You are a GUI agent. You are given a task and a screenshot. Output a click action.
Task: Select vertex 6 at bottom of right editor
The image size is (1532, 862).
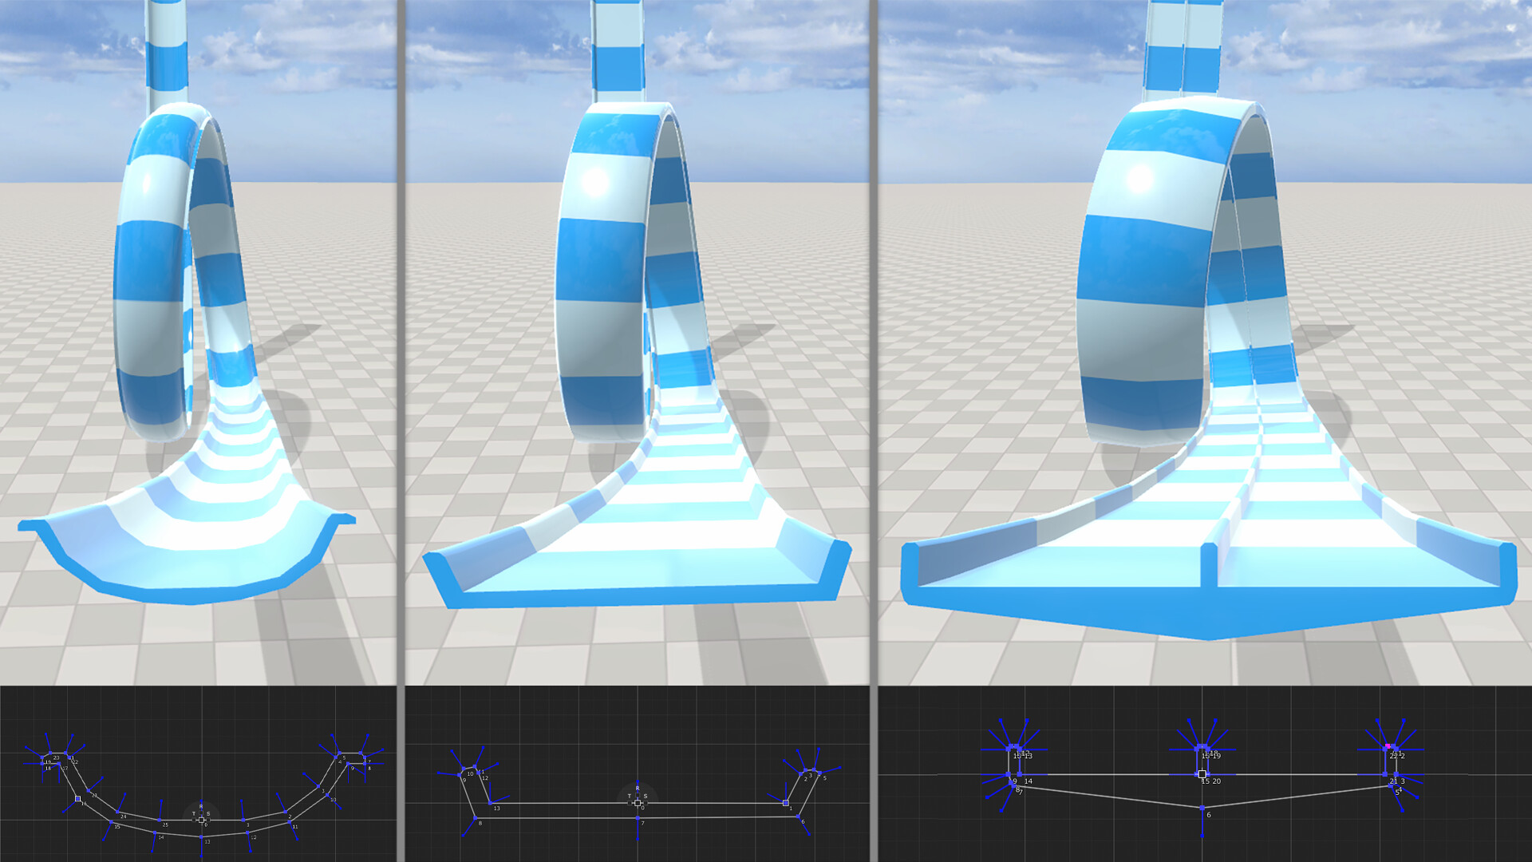point(1202,808)
